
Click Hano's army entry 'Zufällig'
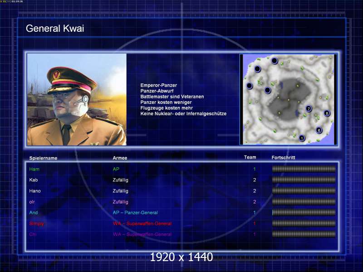pos(120,191)
